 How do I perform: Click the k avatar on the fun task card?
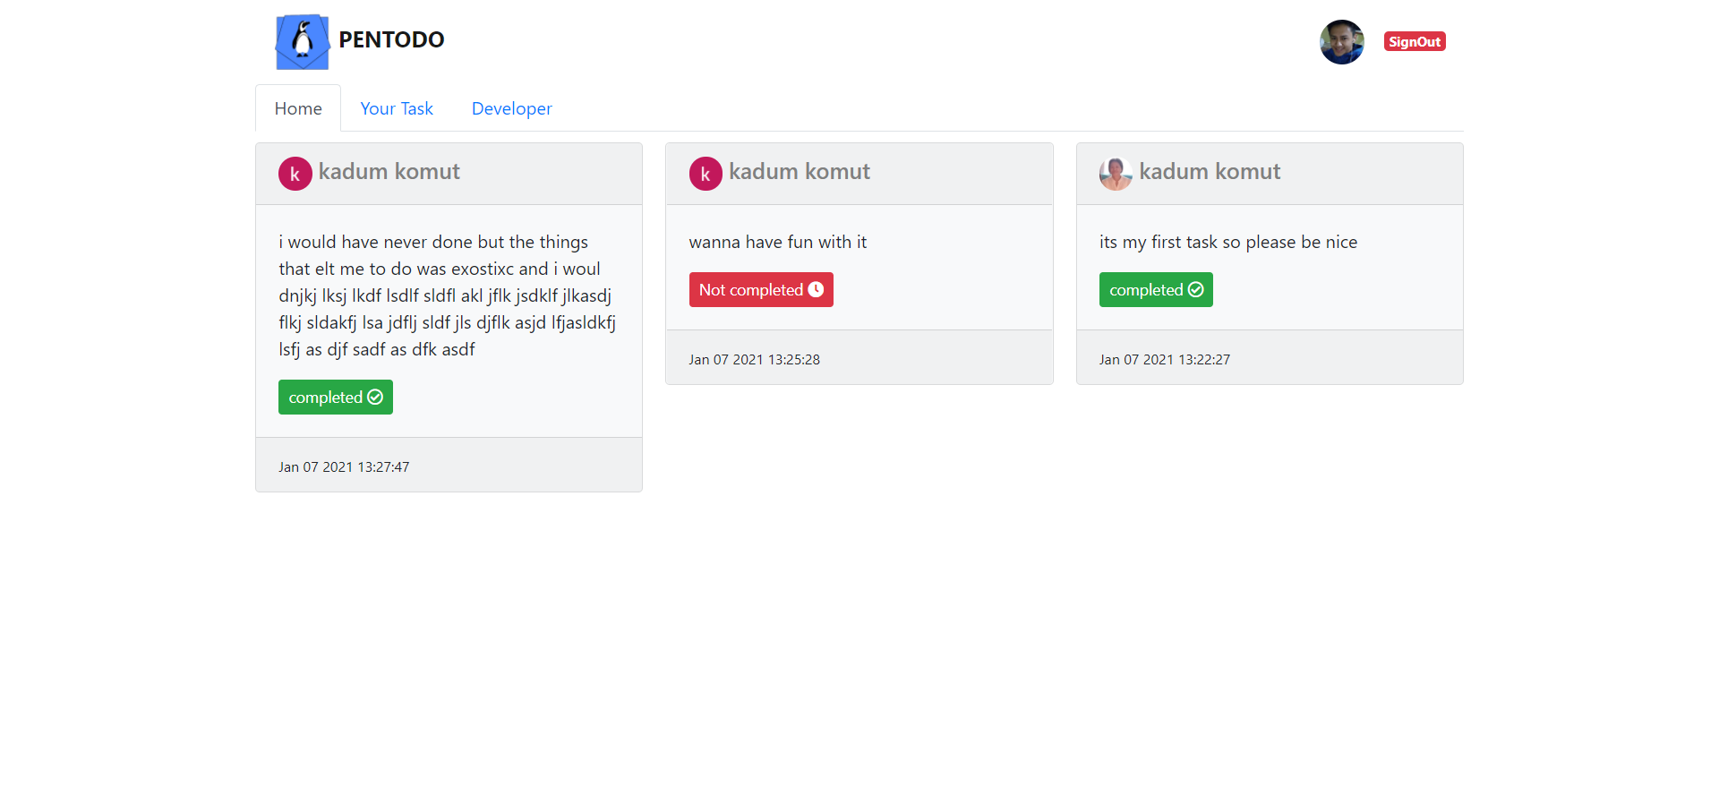(706, 174)
